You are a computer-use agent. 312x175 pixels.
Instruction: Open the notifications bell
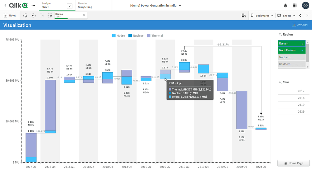(x=285, y=6)
